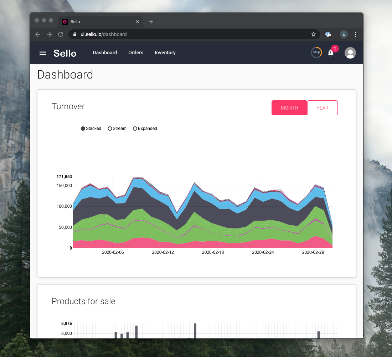
Task: Click the 345p points progress circle
Action: click(316, 52)
